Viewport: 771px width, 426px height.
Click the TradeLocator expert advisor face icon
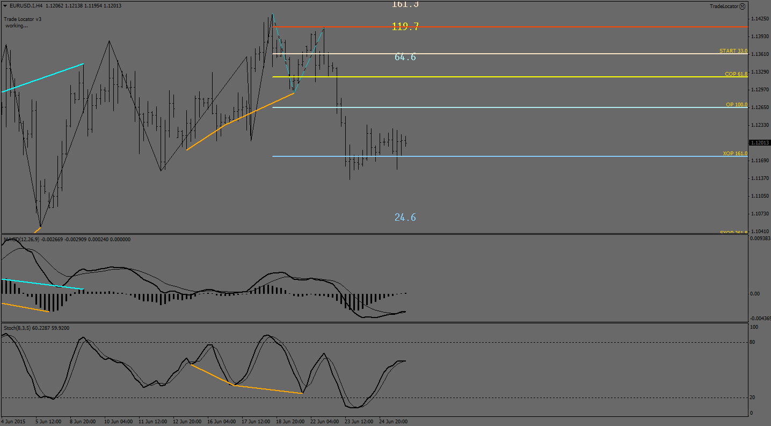point(742,6)
